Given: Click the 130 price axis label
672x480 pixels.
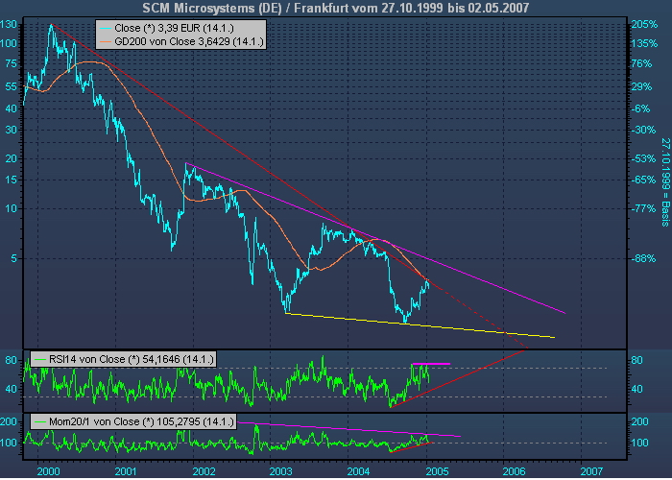Looking at the screenshot, I should pyautogui.click(x=9, y=24).
